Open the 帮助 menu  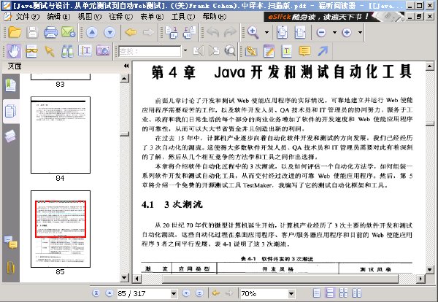214,17
